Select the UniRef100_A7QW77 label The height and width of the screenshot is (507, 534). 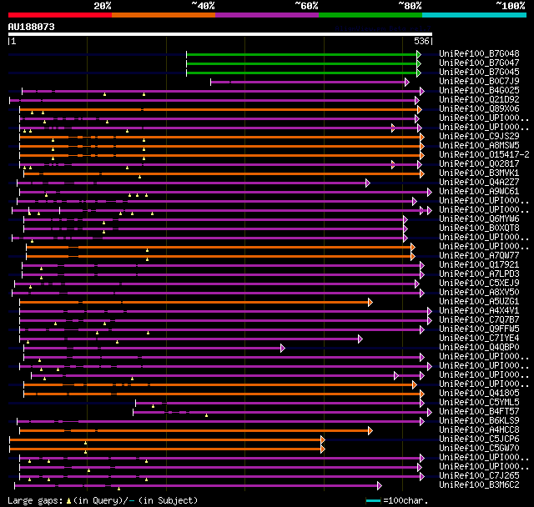point(479,255)
